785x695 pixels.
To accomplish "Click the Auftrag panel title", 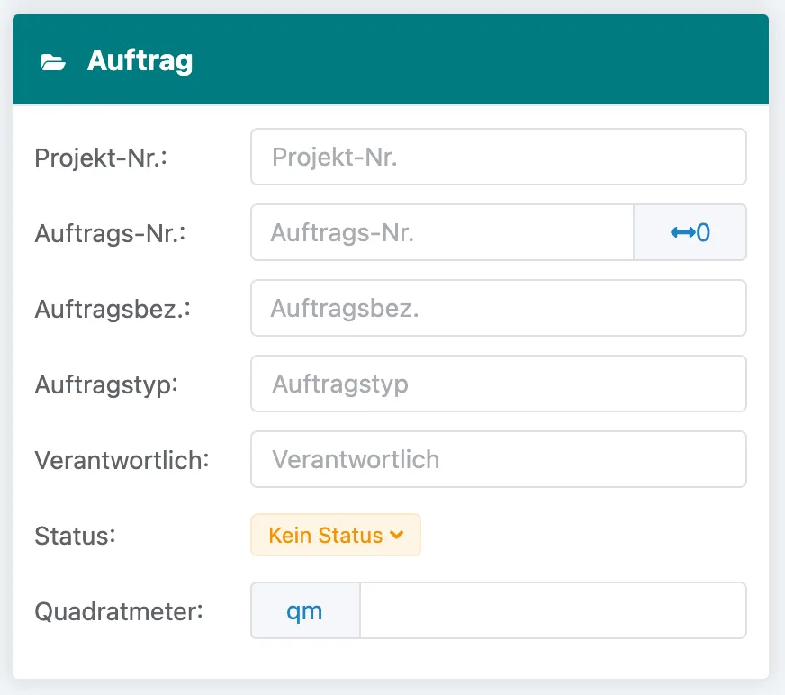I will pyautogui.click(x=140, y=60).
